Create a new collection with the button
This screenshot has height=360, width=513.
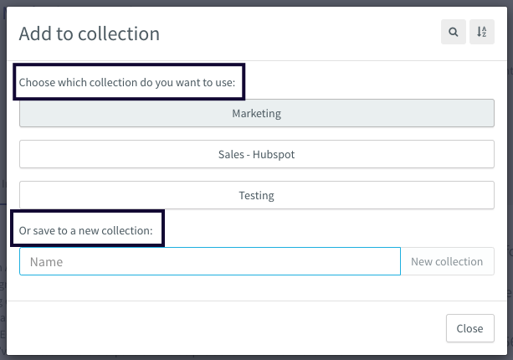[447, 261]
